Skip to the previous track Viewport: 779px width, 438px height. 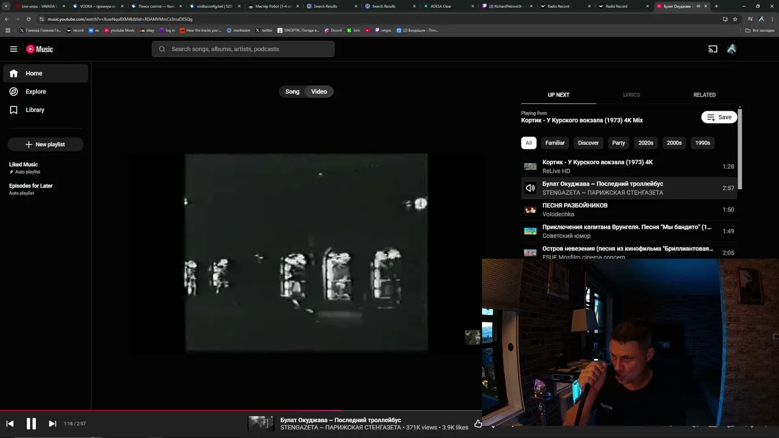(x=10, y=424)
